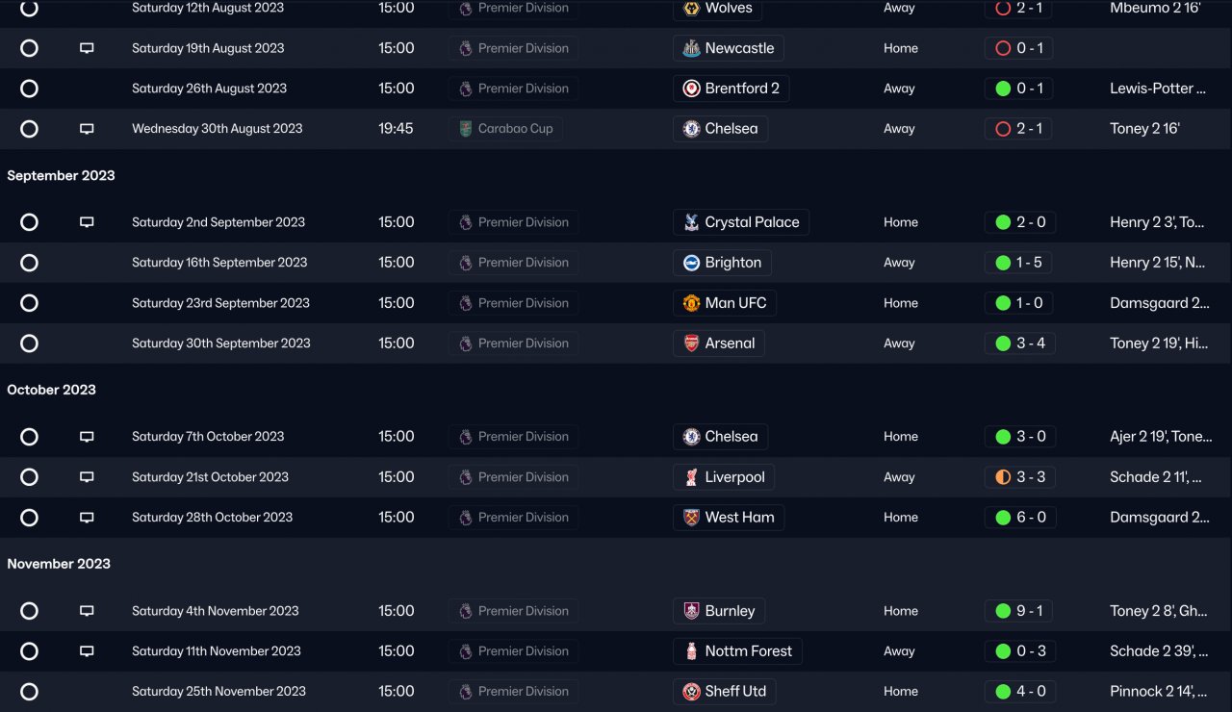The width and height of the screenshot is (1232, 712).
Task: Click the Liverpool club crest icon
Action: point(691,477)
